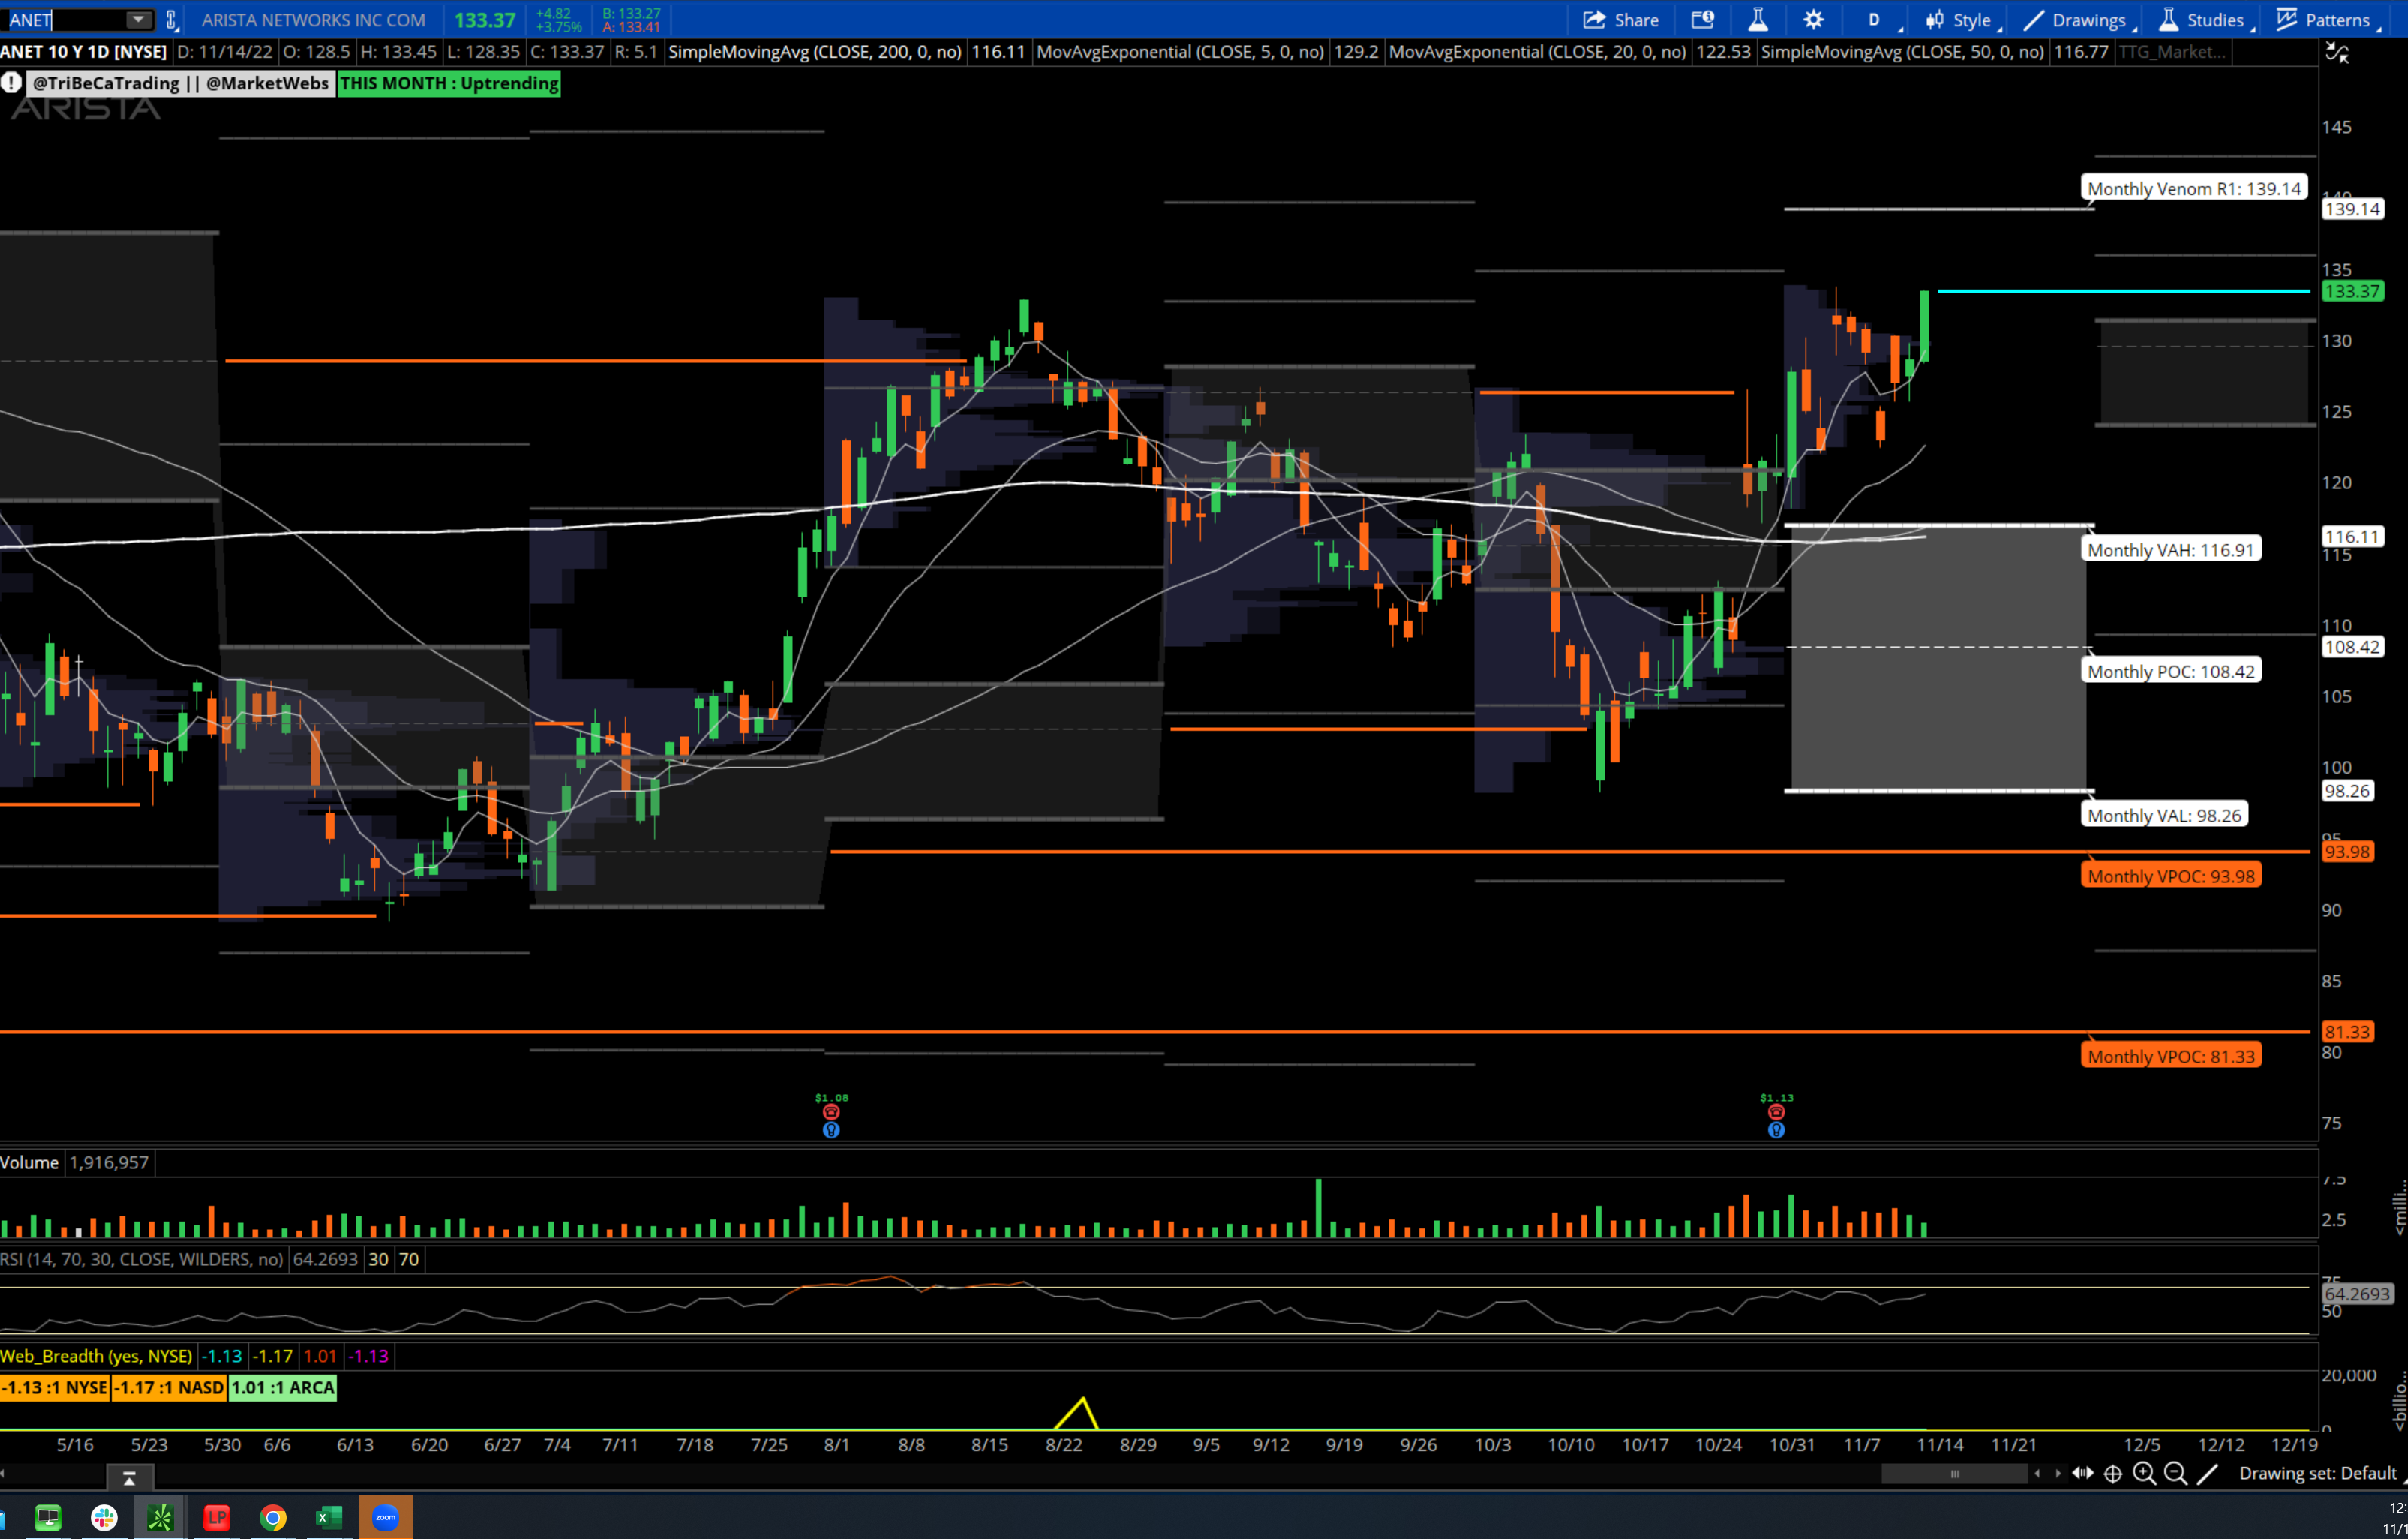The image size is (2408, 1539).
Task: Click the late-October earnings phone icon
Action: [x=1776, y=1112]
